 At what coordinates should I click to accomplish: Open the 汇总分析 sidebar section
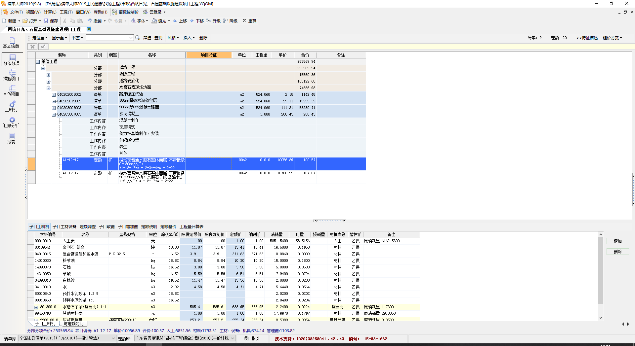pyautogui.click(x=11, y=122)
